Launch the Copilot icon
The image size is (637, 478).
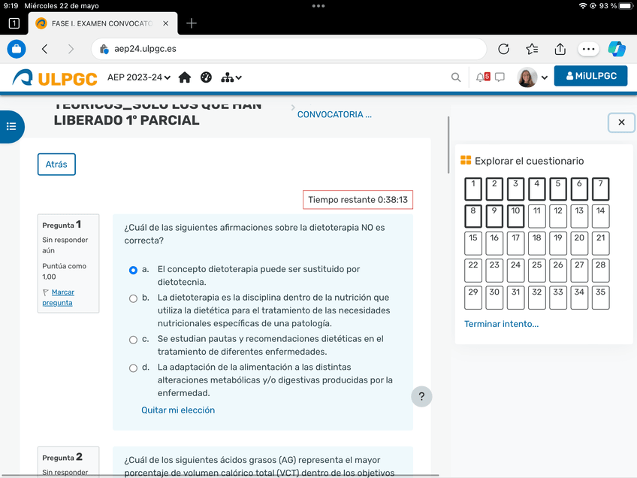click(x=617, y=49)
